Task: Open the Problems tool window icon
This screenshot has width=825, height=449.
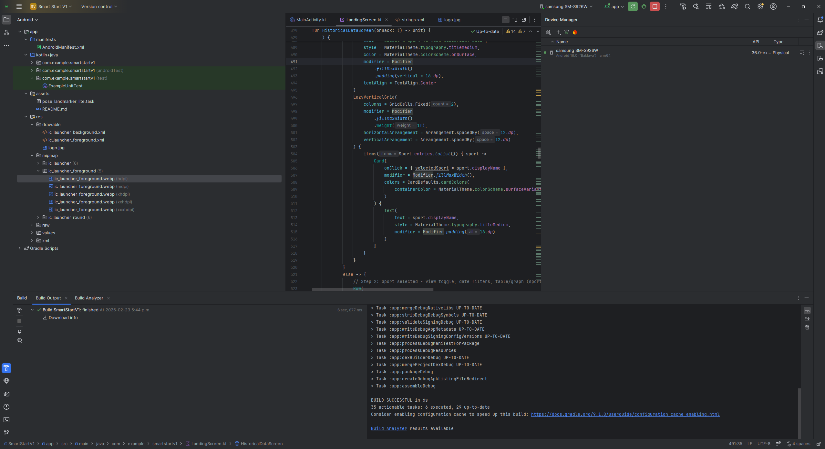Action: pos(6,407)
